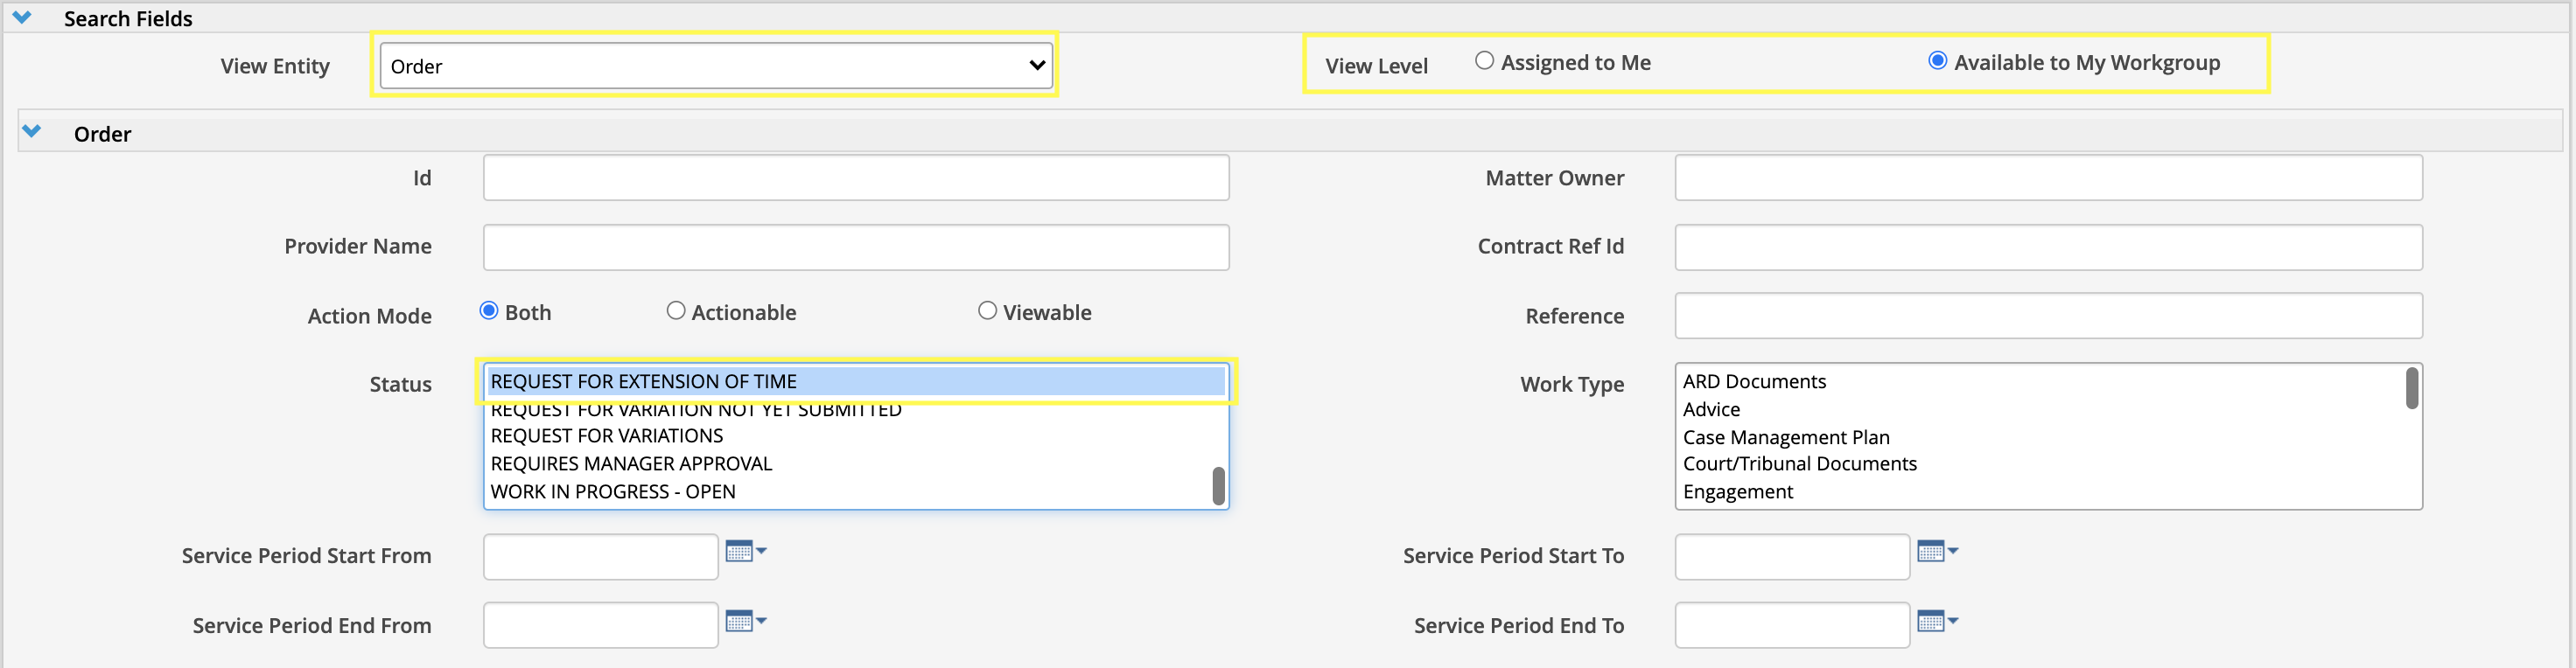Click Service Period Start To date field
Screen dimensions: 2576x668
coord(1793,557)
